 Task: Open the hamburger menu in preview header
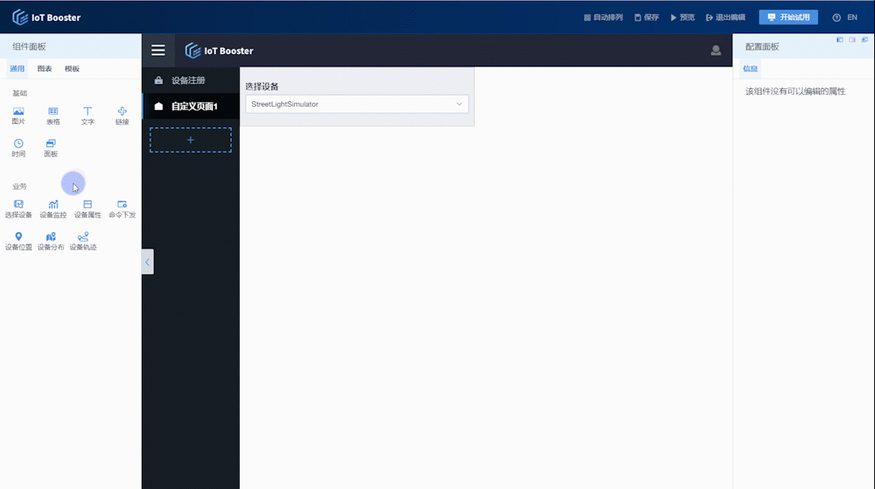coord(158,50)
